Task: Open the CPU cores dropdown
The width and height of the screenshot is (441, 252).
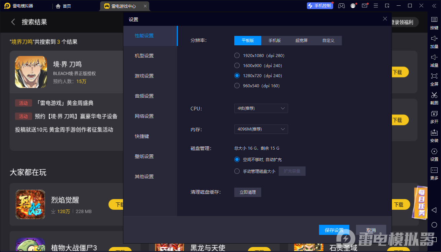Action: point(261,108)
